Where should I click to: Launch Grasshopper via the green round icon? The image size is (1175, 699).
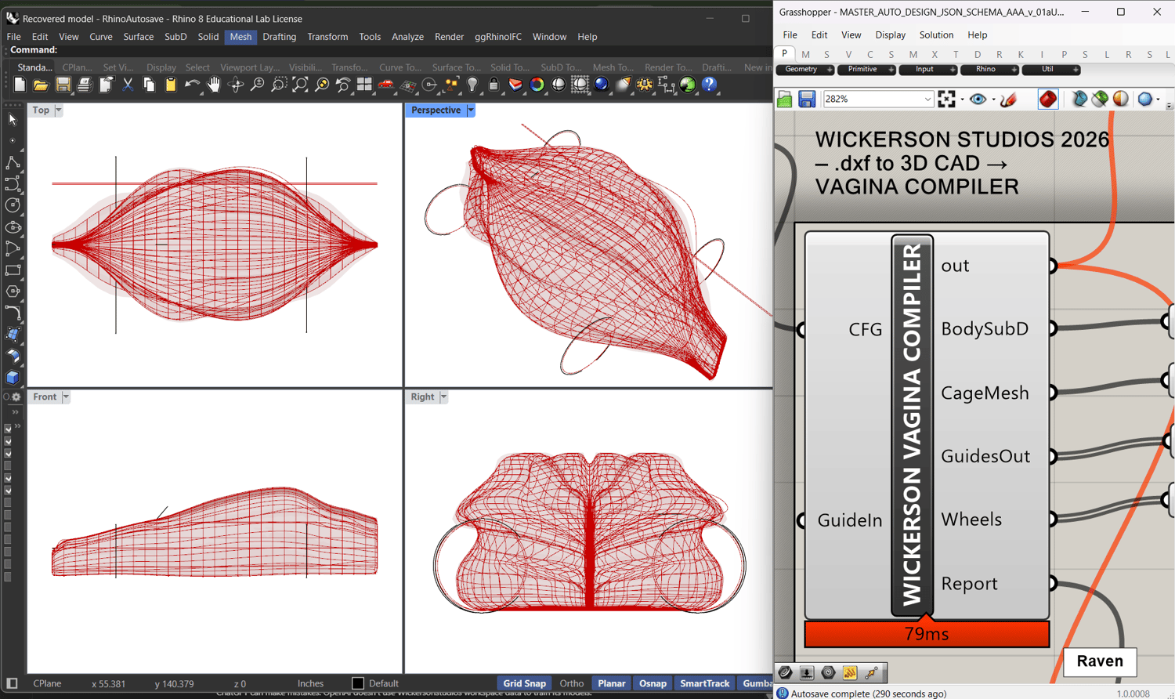688,85
